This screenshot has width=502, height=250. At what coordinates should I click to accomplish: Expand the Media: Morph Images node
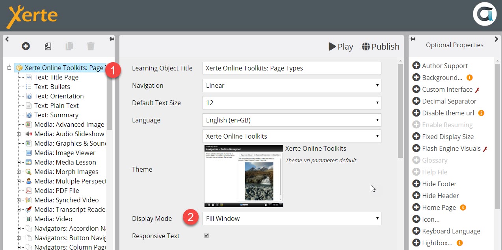pos(19,172)
